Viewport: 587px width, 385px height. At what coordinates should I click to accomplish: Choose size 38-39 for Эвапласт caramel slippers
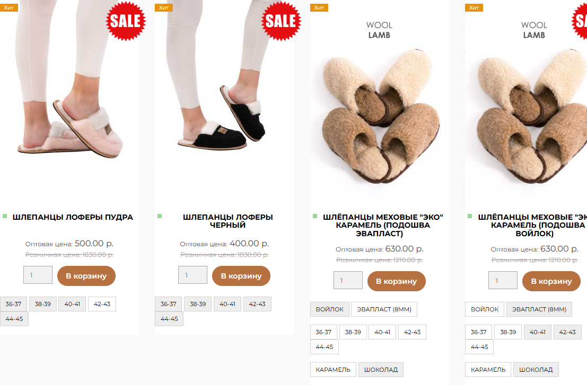point(353,332)
